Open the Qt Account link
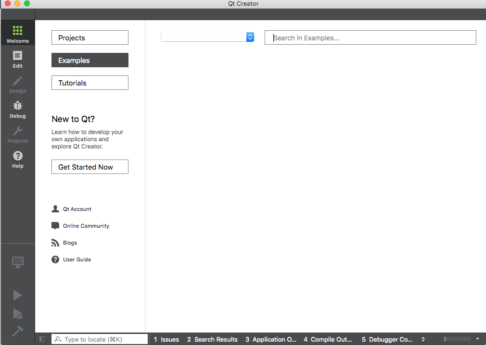The height and width of the screenshot is (345, 486). (77, 209)
